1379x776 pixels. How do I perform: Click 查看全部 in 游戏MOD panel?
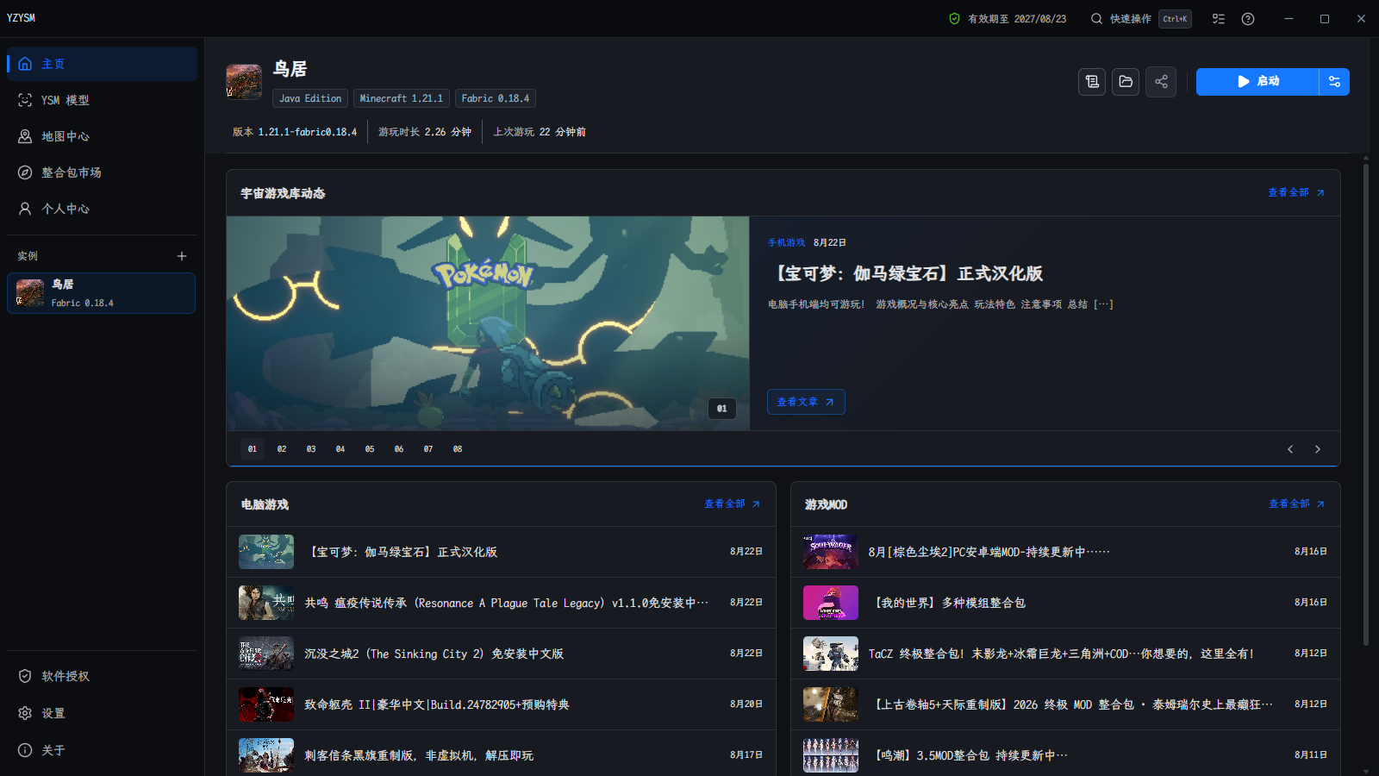point(1297,504)
